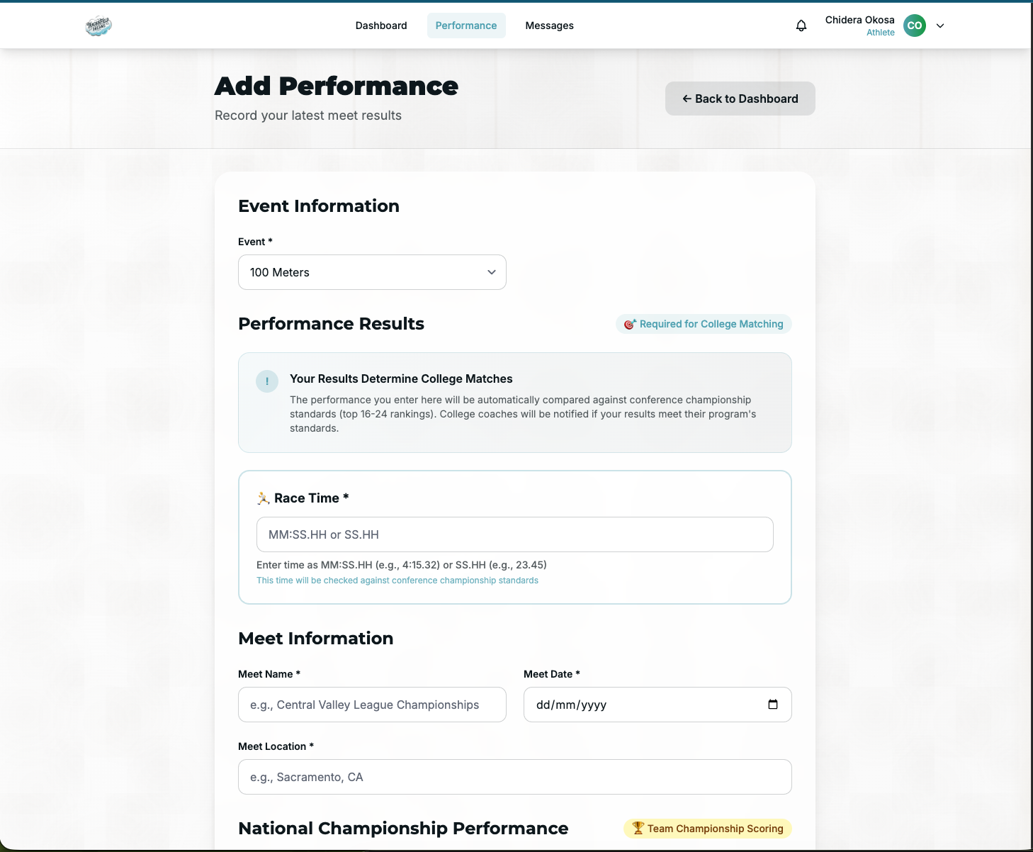Screen dimensions: 1033x852
Task: Click the CO avatar circle for Chidera Okosa
Action: click(915, 26)
